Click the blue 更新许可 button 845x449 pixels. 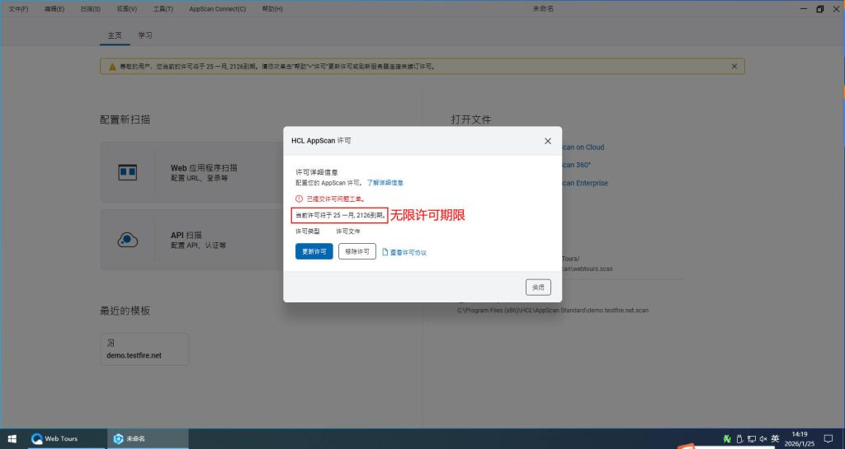[314, 251]
